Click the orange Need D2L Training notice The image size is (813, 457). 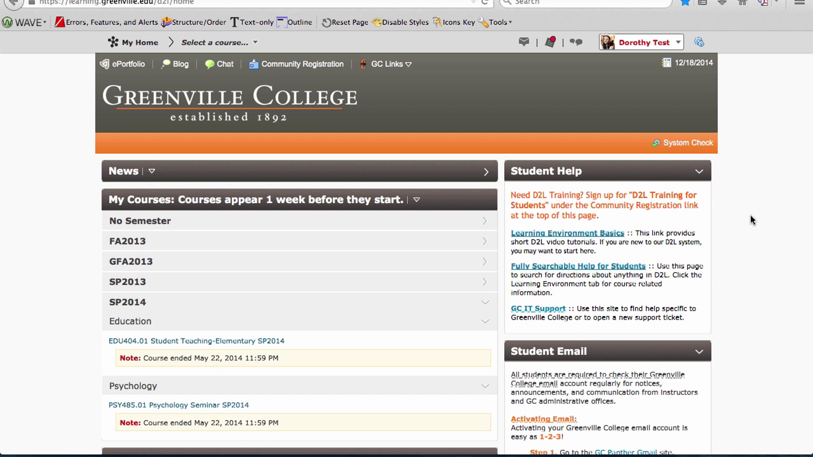604,205
